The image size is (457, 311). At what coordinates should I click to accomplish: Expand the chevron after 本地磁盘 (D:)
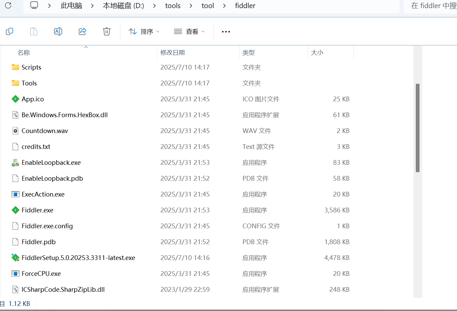[154, 6]
